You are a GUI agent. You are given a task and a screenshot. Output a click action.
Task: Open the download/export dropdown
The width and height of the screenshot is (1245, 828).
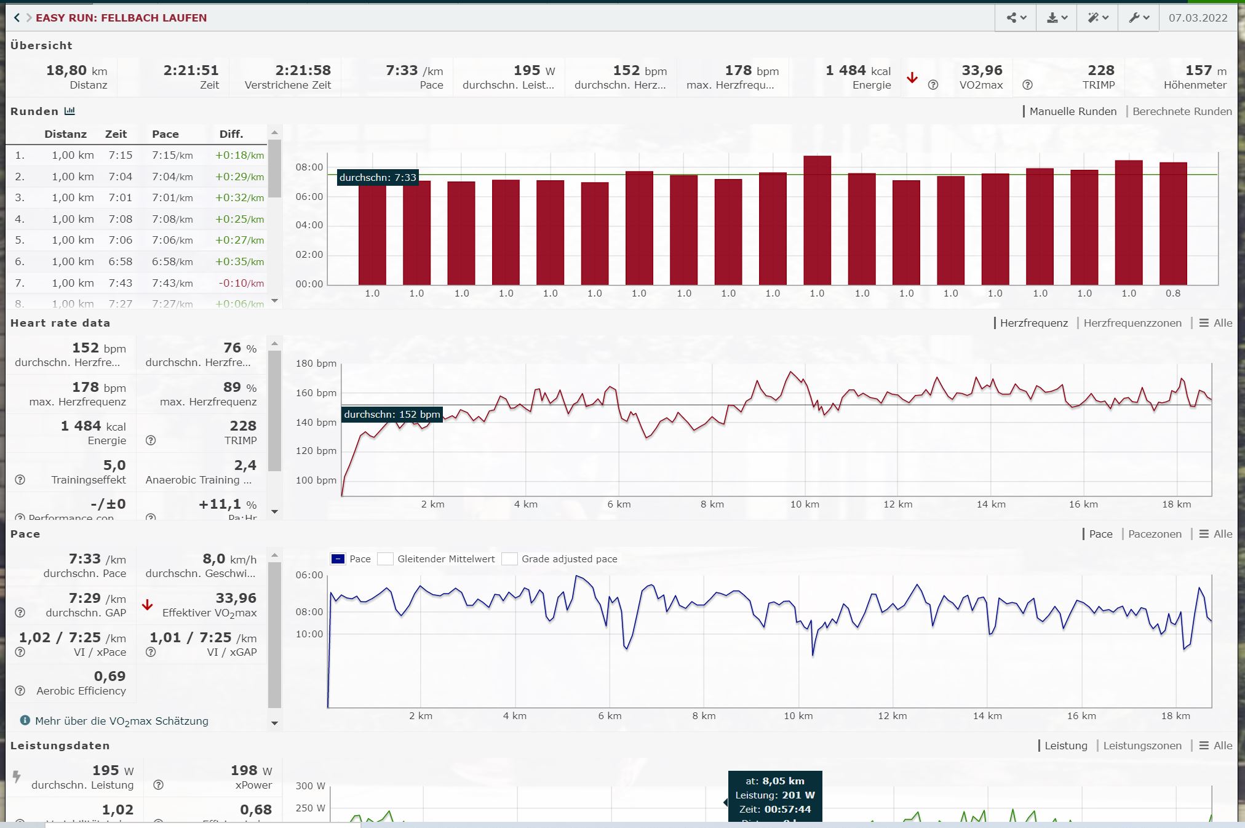(x=1057, y=18)
